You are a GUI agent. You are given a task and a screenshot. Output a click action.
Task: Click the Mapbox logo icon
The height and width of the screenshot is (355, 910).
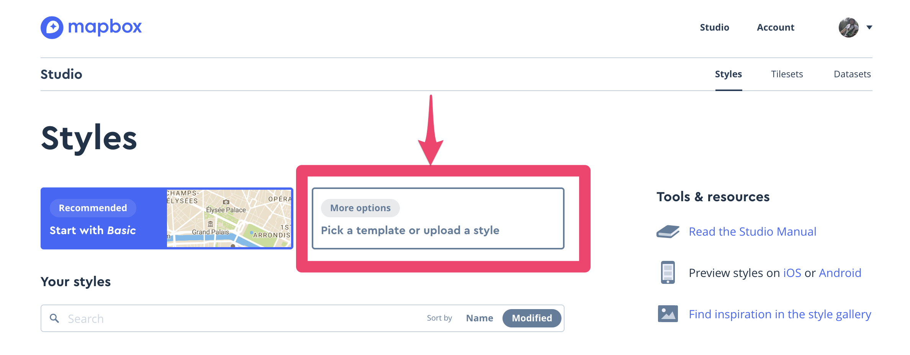coord(52,28)
